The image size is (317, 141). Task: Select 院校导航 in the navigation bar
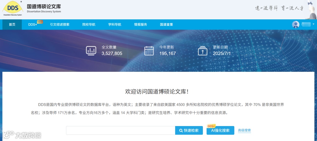click(89, 25)
